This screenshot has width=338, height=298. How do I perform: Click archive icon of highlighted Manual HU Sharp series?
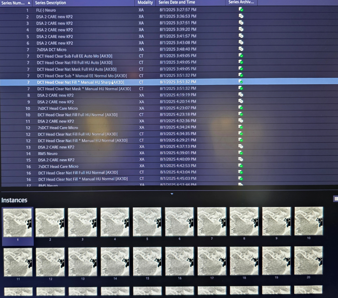pos(241,81)
